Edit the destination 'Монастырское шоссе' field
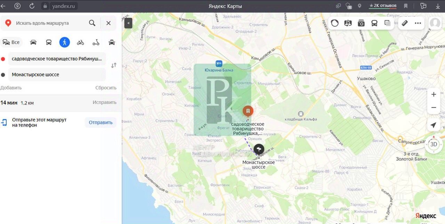Screen dimensions: 445x224 click(x=57, y=74)
